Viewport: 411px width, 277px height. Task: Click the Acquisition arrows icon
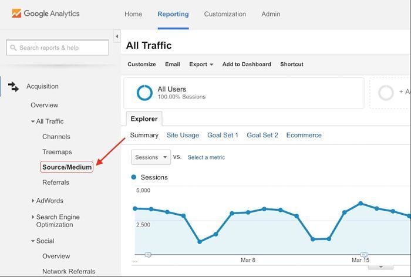[14, 87]
